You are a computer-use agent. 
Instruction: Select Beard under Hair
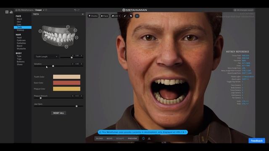[x=19, y=46]
